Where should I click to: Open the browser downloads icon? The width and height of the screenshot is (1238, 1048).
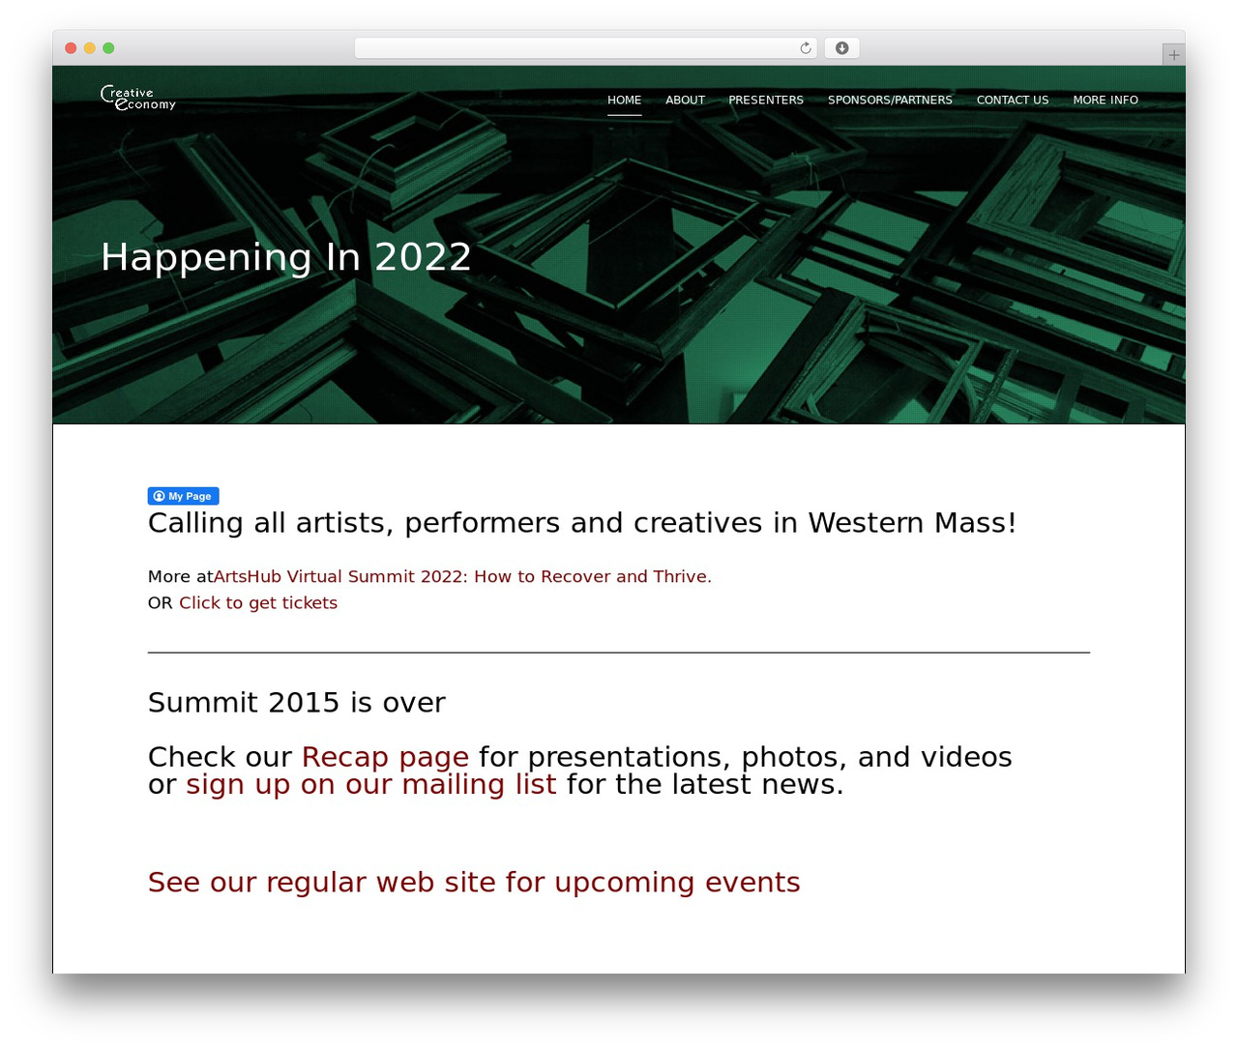pyautogui.click(x=841, y=48)
